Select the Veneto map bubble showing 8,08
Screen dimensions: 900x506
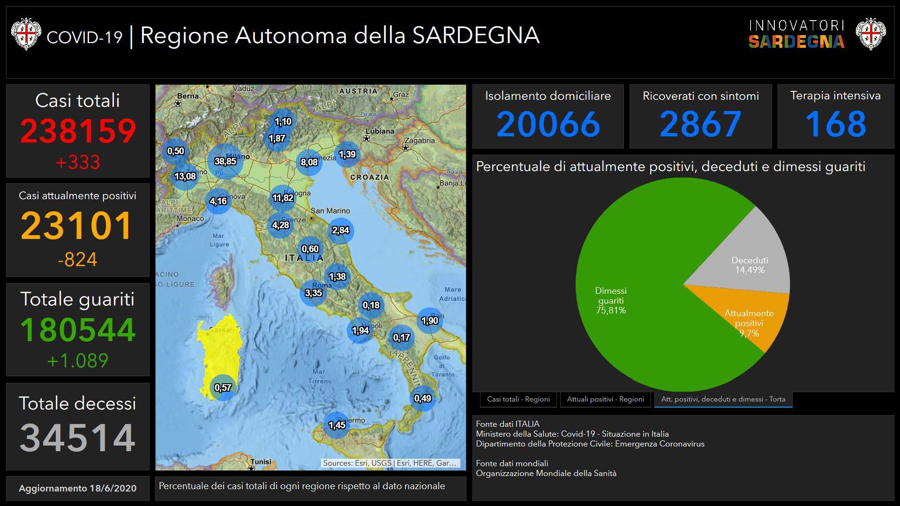[309, 163]
